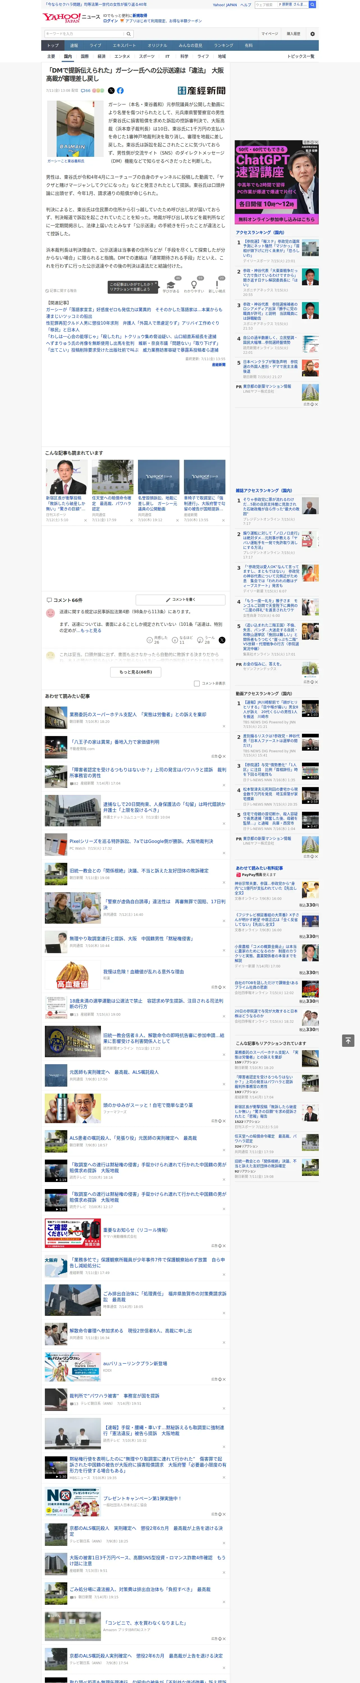Expand first comment with もっと見る
Viewport: 360px width, 1683px height.
tap(91, 631)
